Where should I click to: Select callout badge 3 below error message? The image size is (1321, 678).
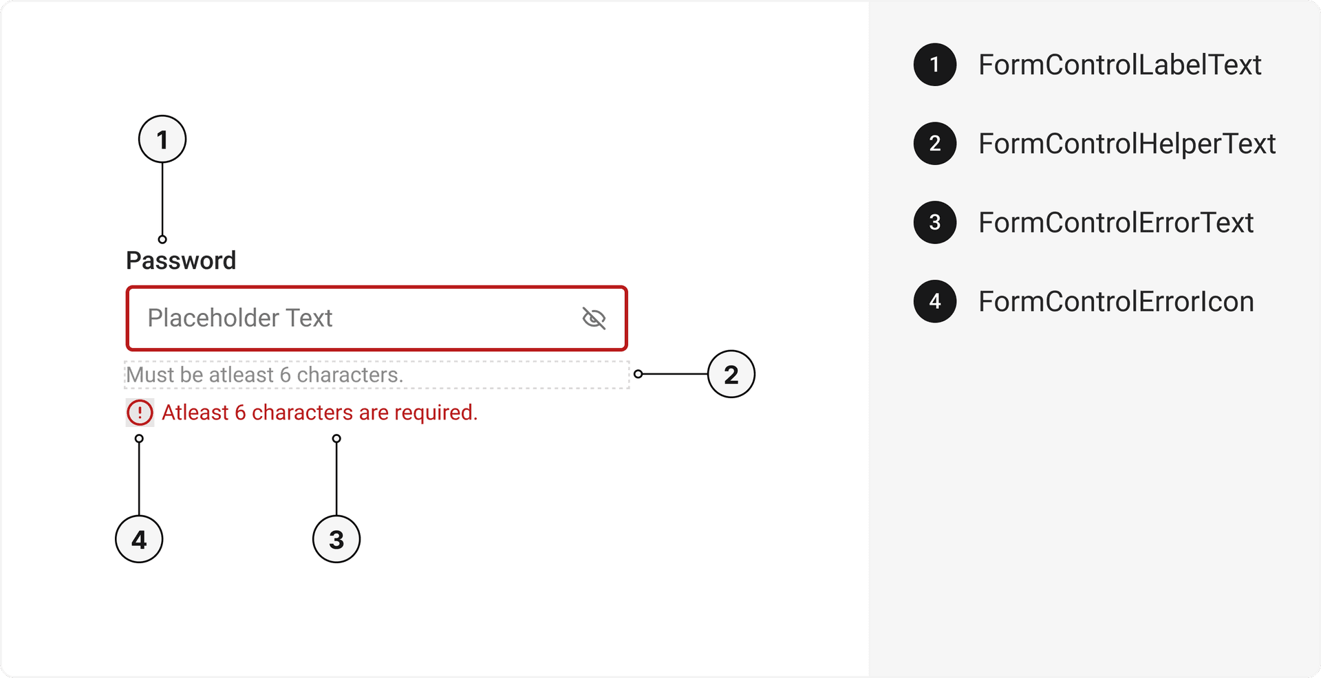pos(336,539)
